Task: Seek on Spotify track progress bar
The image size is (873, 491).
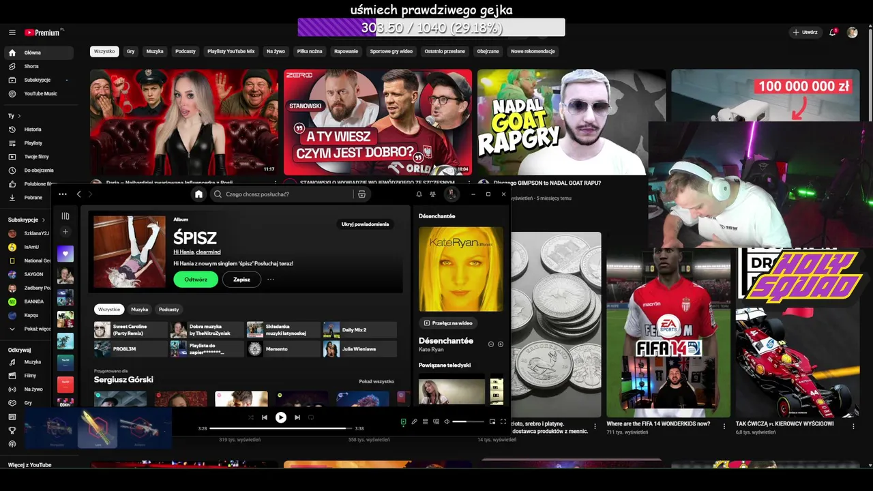Action: click(x=281, y=428)
